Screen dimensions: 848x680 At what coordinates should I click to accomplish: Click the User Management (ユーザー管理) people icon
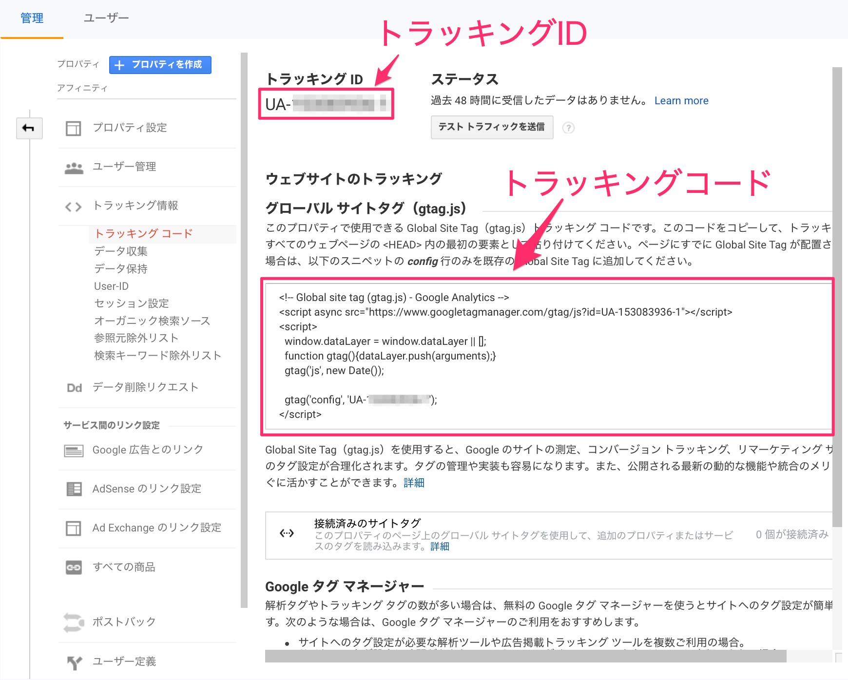click(74, 168)
